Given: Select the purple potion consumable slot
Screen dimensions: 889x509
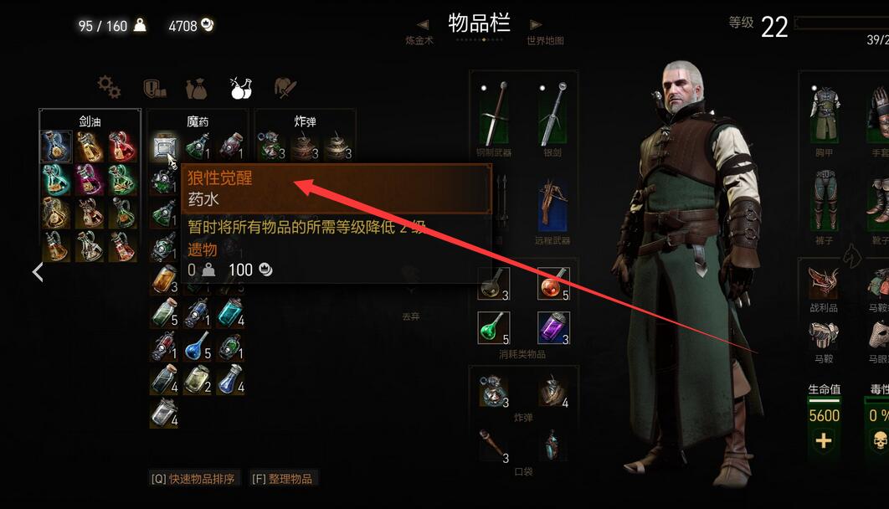Looking at the screenshot, I should tap(553, 327).
